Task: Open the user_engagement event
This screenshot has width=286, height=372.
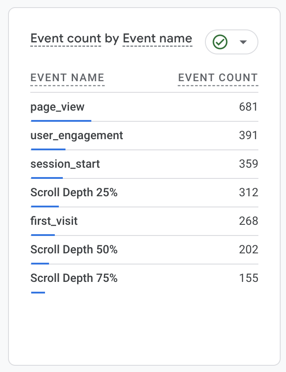Action: pyautogui.click(x=77, y=136)
